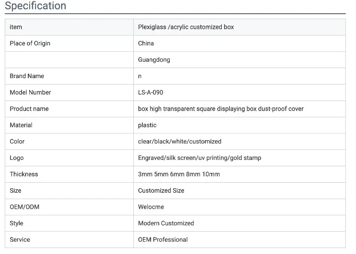Click the 'Product name' label cell
Viewport: 356px width, 254px height.
pos(29,109)
